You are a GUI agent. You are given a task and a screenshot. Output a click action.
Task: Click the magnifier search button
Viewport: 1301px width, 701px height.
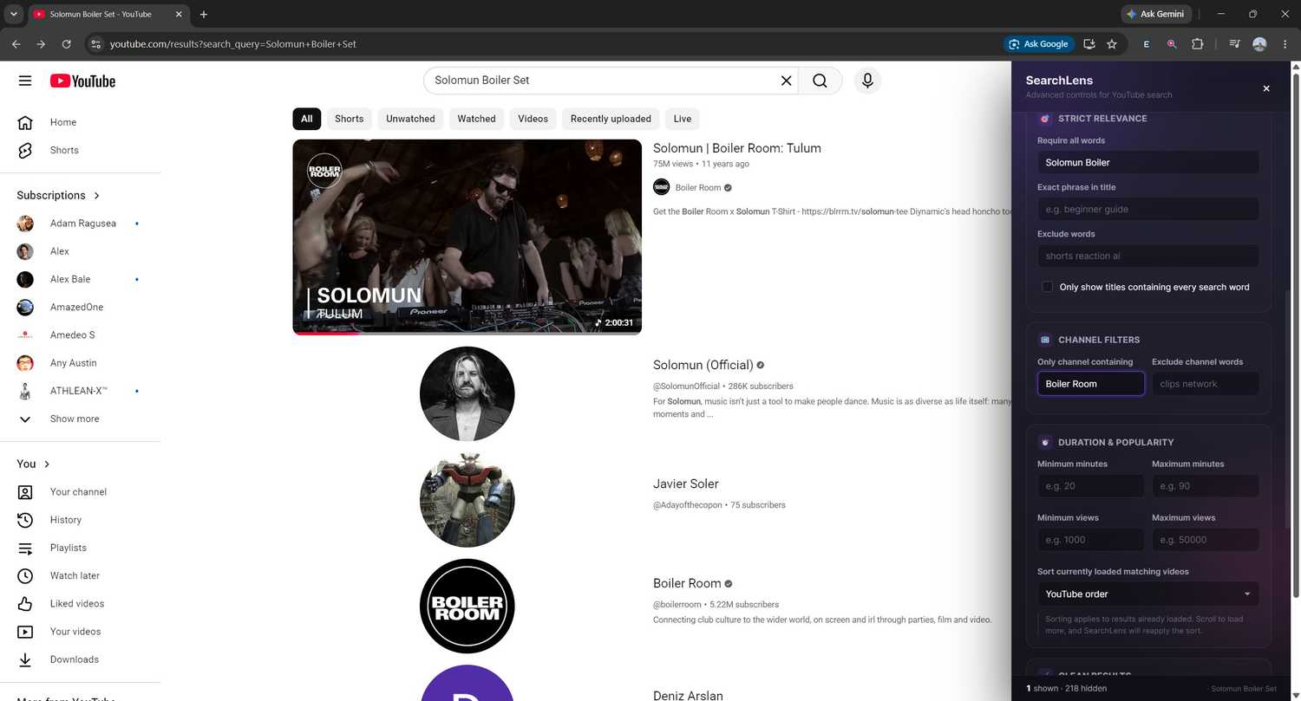tap(820, 81)
